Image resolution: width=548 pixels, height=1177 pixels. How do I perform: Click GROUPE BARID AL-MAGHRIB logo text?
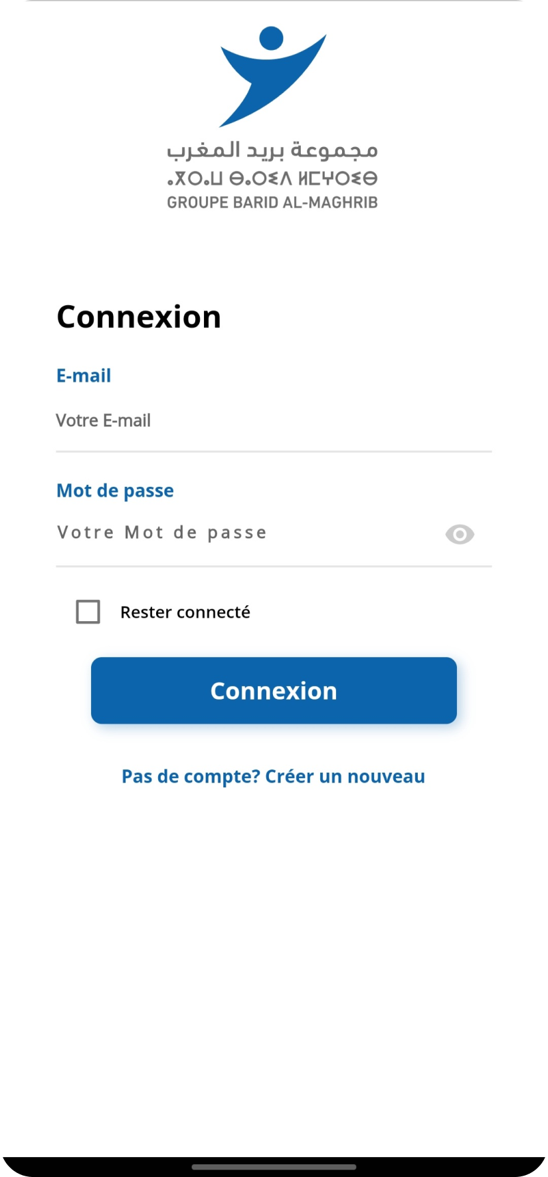(272, 203)
